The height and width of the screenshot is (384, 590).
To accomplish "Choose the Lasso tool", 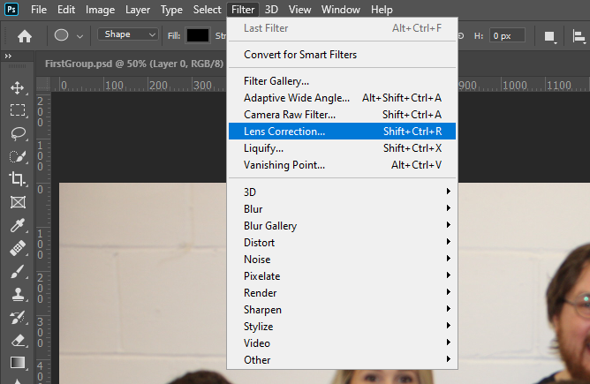I will pyautogui.click(x=18, y=133).
